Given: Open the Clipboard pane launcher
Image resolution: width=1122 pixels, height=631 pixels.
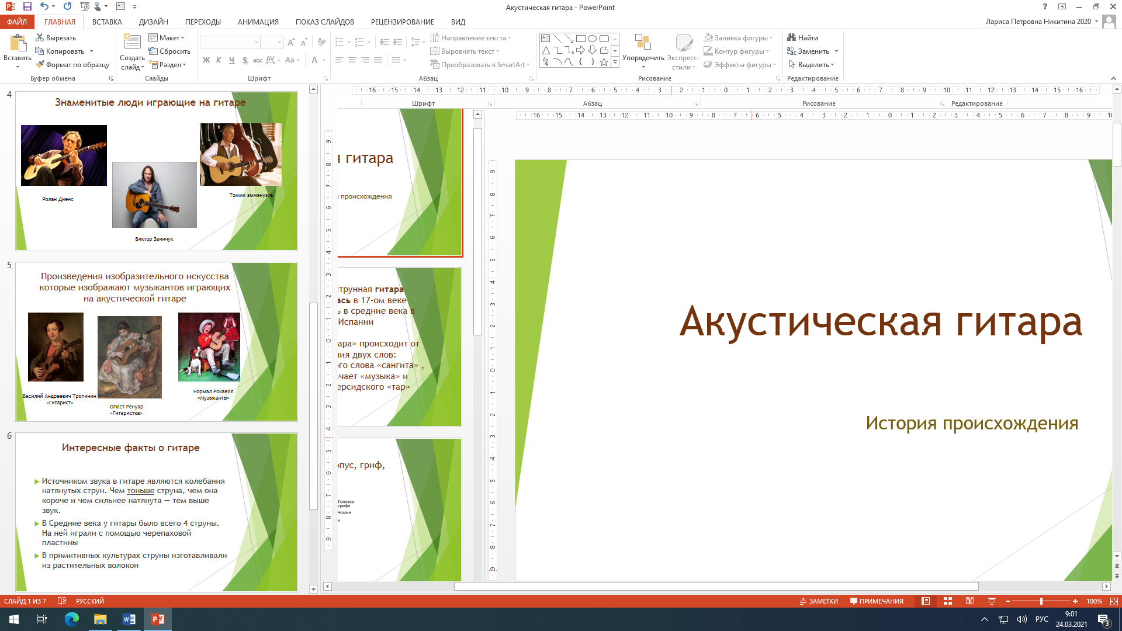Looking at the screenshot, I should point(111,78).
